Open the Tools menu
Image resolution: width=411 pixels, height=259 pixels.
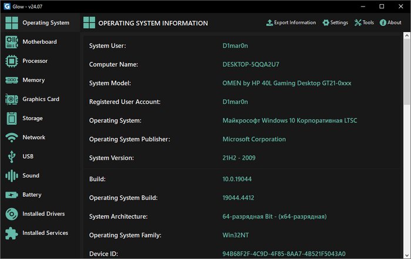pos(364,22)
